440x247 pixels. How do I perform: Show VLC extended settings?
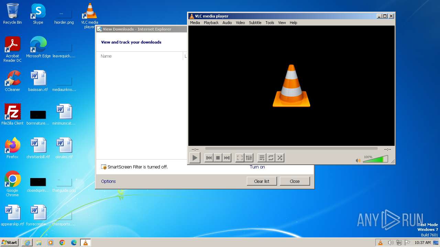coord(249,158)
